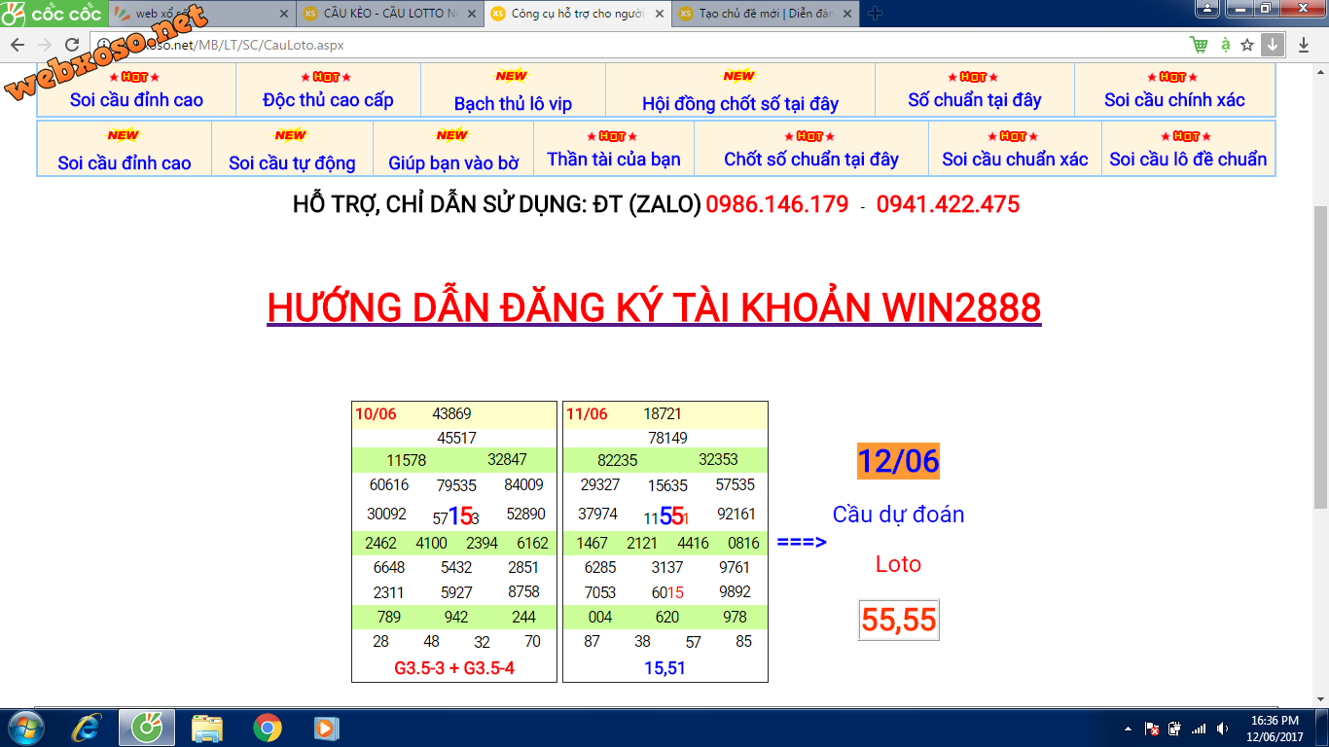
Task: Click the Cốc Cốc browser logo button
Action: point(54,14)
